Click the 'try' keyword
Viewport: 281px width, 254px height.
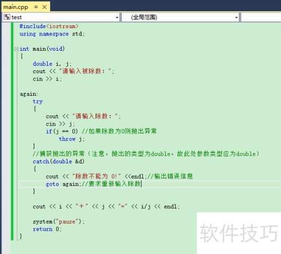(x=38, y=101)
